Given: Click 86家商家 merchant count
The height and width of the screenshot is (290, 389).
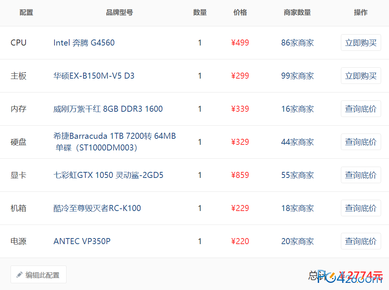Looking at the screenshot, I should pyautogui.click(x=297, y=43).
